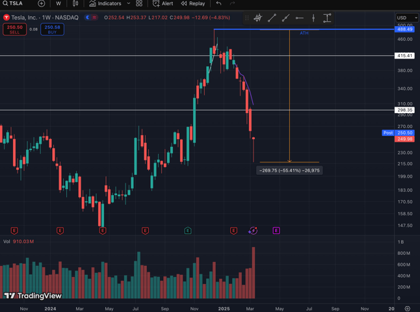The width and height of the screenshot is (420, 312).
Task: Select the horizontal ray tool
Action: pyautogui.click(x=300, y=18)
